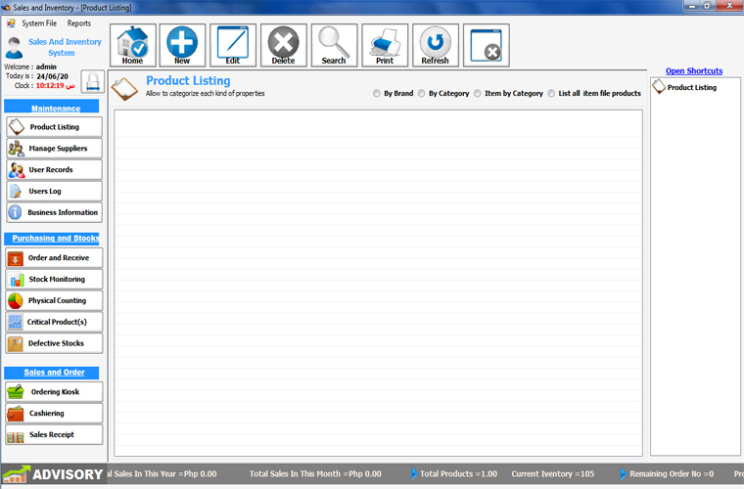Click the close-window toolbar icon
Screen dimensions: 744x489
click(x=486, y=45)
